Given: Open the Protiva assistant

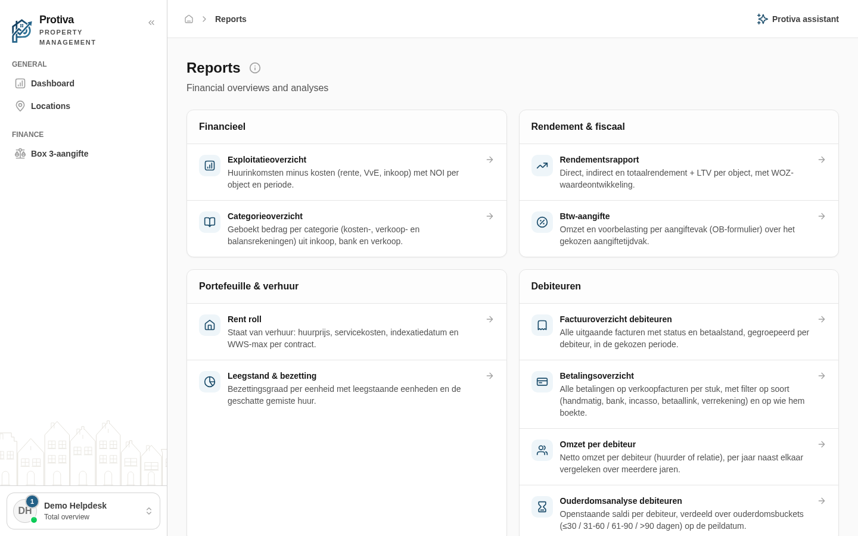Looking at the screenshot, I should (x=798, y=19).
